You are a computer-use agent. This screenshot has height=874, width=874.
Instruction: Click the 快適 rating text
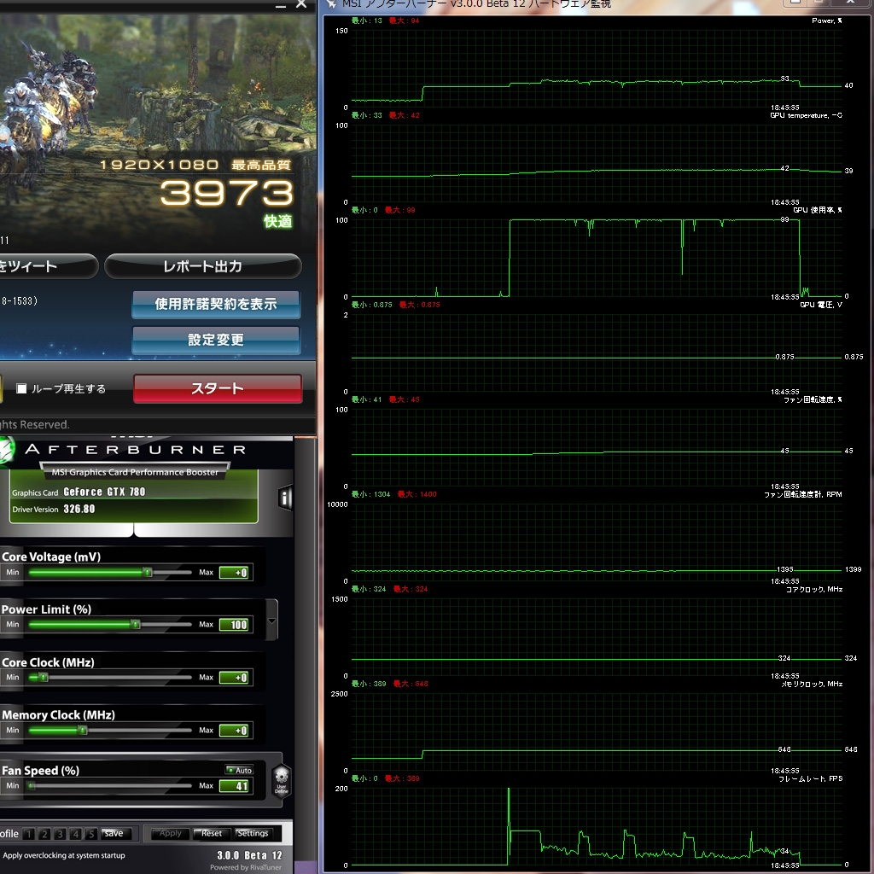(x=277, y=221)
